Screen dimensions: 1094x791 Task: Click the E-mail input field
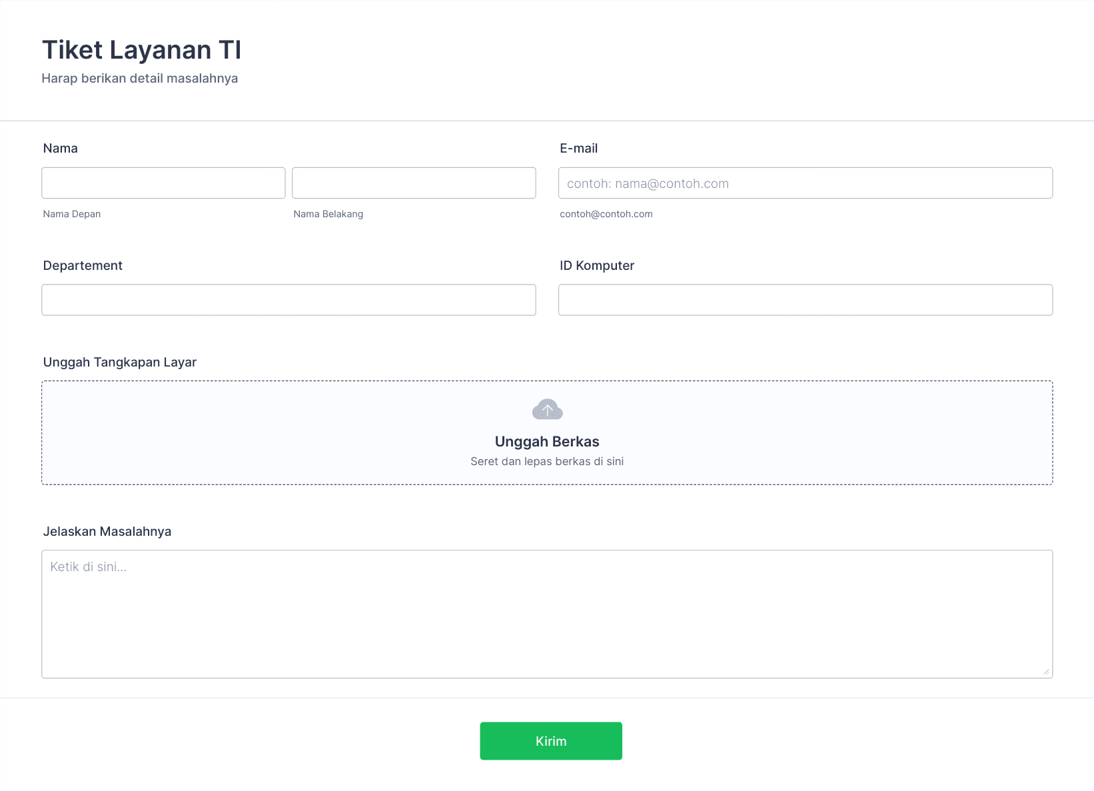[806, 183]
